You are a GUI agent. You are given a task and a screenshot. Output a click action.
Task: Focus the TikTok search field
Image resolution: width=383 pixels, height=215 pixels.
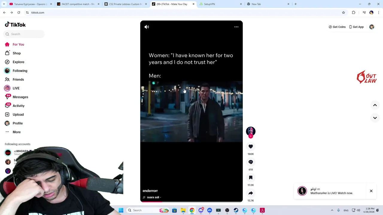point(25,34)
